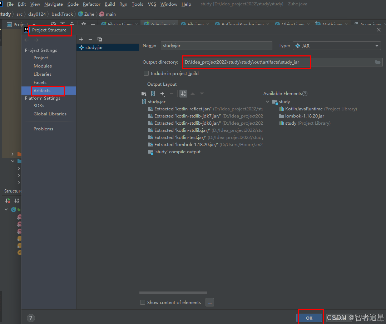This screenshot has width=386, height=324.
Task: Close the Project Structure dialog
Action: tap(379, 30)
